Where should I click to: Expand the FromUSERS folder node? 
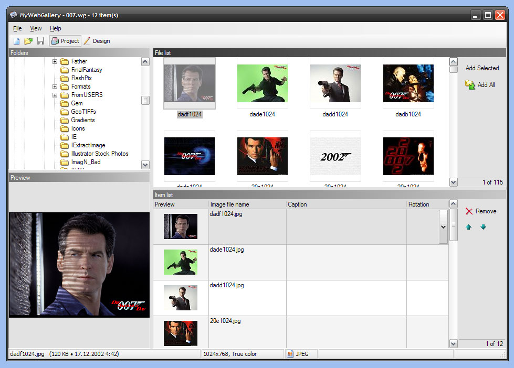(x=55, y=95)
